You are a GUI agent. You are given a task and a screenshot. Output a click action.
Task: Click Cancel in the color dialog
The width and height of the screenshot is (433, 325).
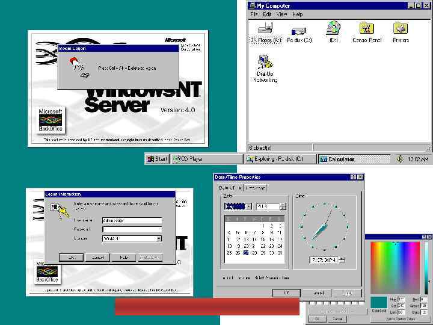point(337,319)
